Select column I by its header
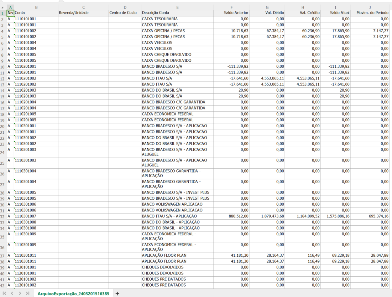392x297 pixels. click(335, 7)
